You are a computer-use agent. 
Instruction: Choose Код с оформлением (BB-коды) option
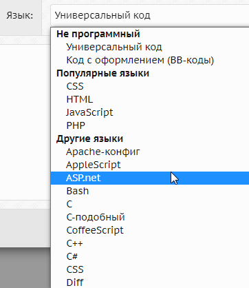tap(150, 60)
